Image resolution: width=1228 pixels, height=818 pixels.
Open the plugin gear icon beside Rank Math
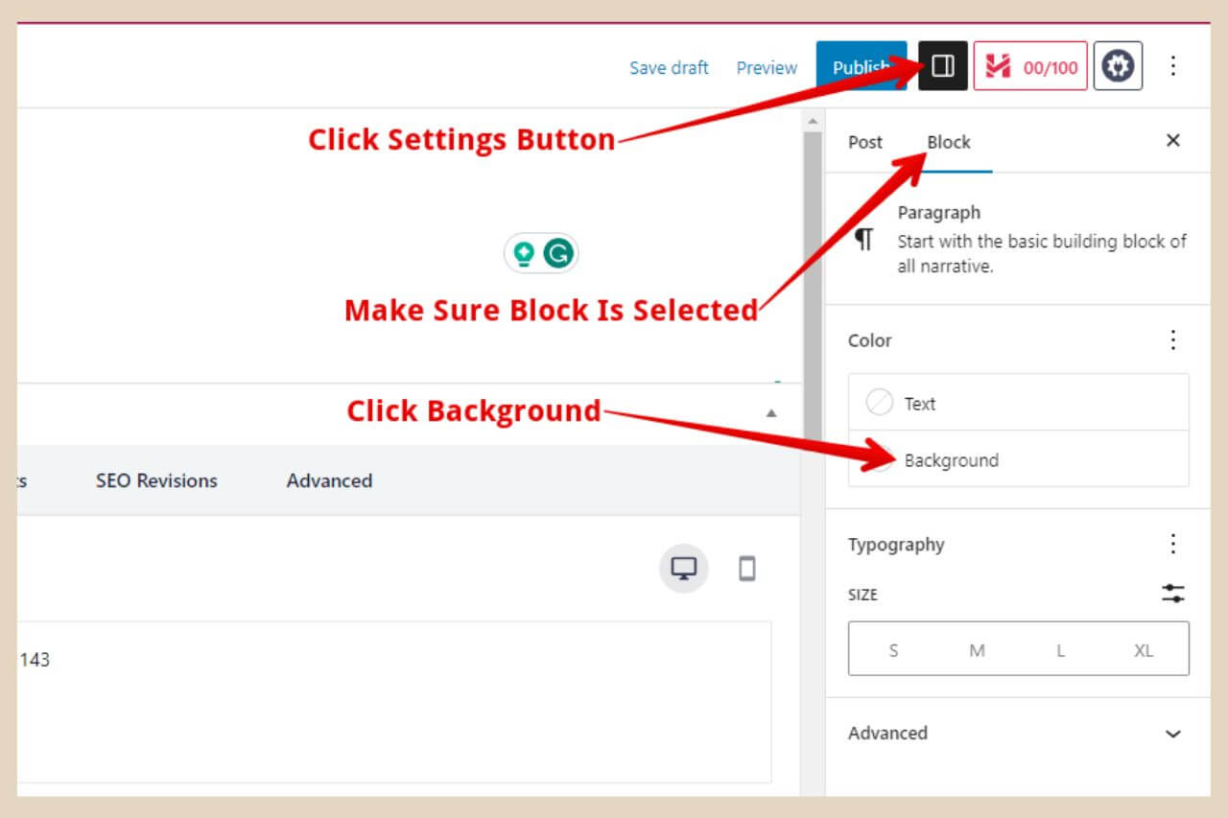[1118, 66]
